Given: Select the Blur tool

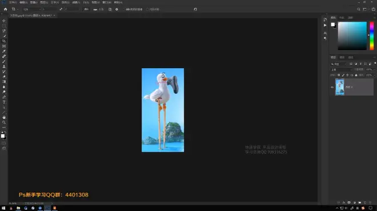Looking at the screenshot, I should coord(4,87).
